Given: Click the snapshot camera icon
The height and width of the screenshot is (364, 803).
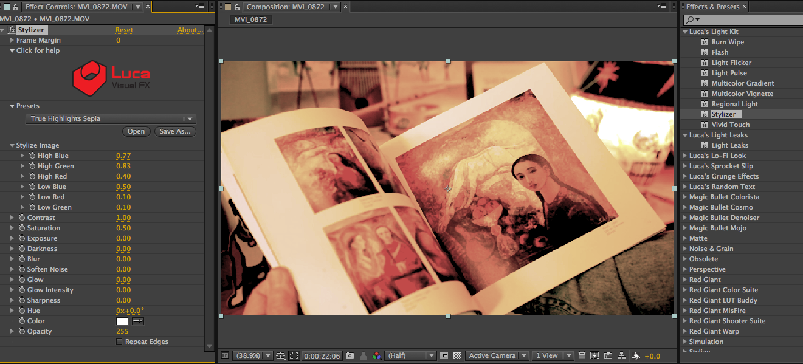Looking at the screenshot, I should [350, 356].
